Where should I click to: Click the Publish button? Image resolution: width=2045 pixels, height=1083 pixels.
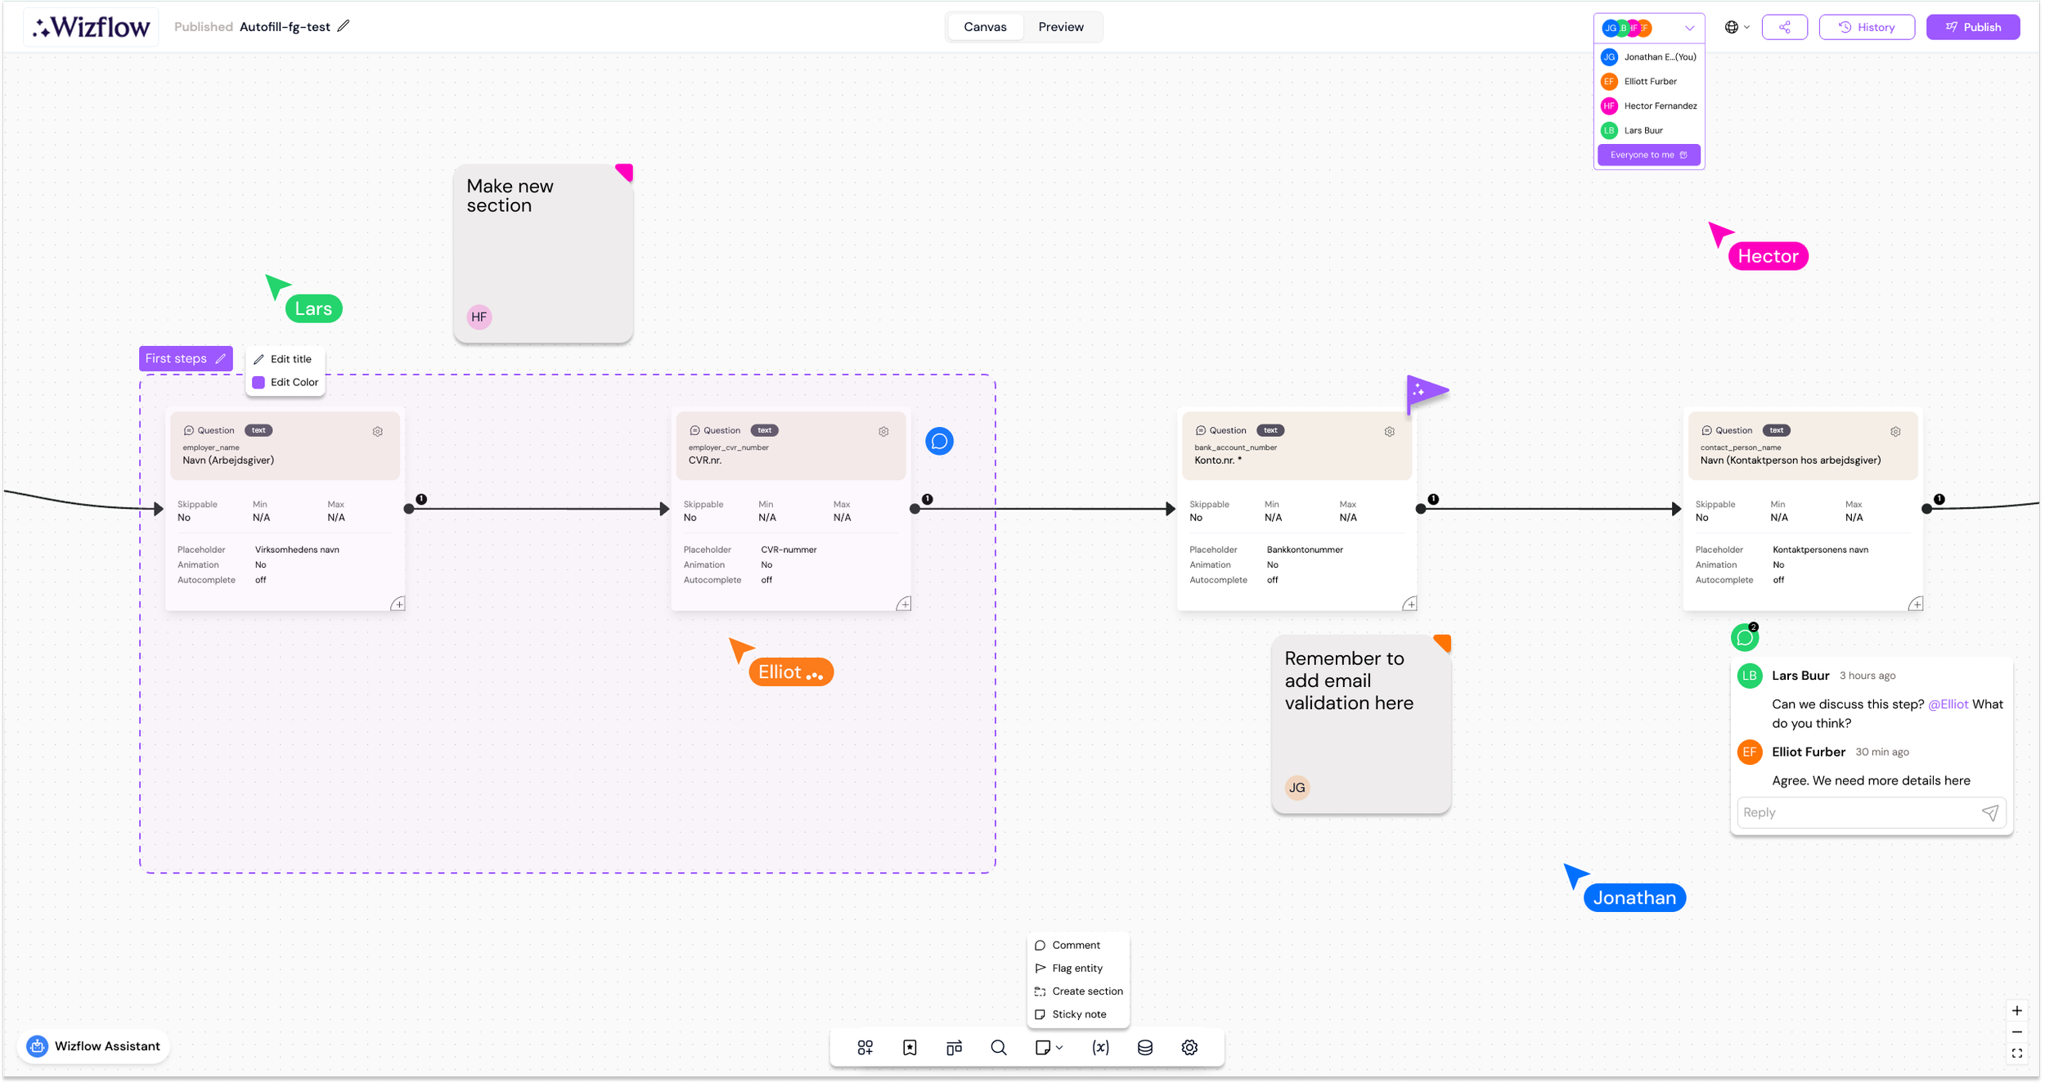[1972, 27]
